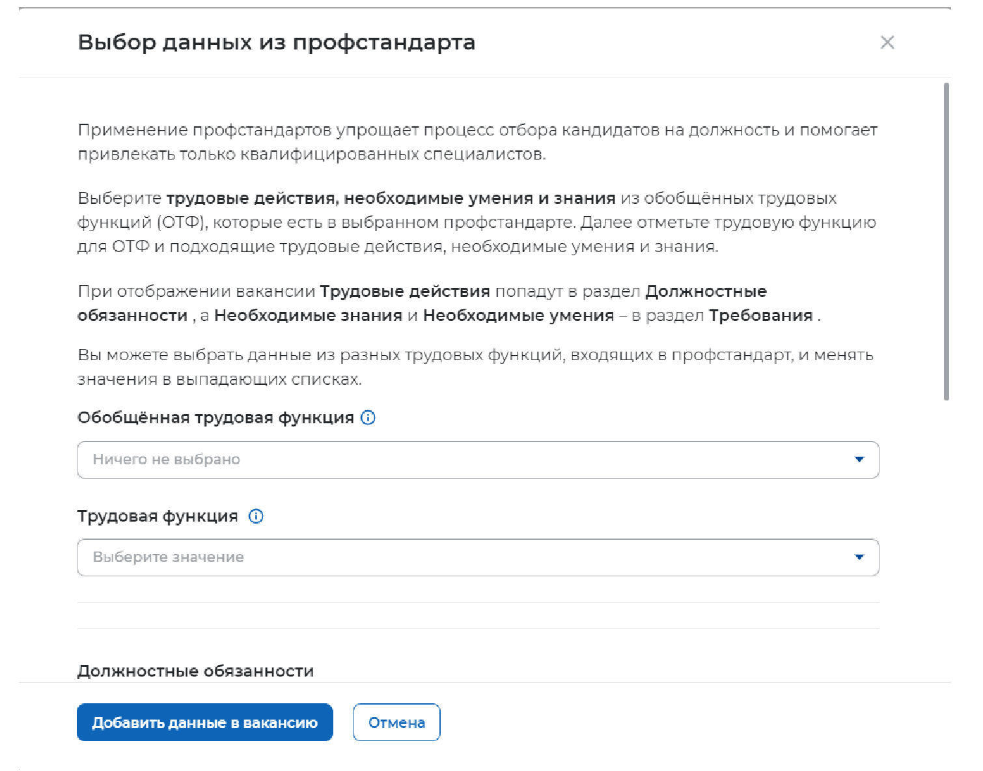
Task: Click the Трудовая функция field label
Action: [x=158, y=516]
